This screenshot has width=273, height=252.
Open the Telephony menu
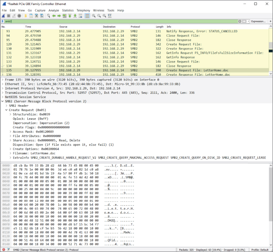[x=83, y=11]
